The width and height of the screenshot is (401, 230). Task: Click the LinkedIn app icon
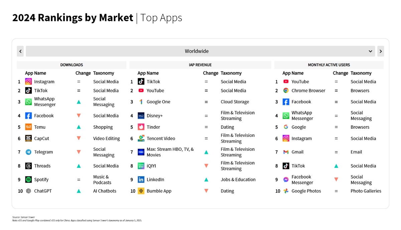[141, 180]
